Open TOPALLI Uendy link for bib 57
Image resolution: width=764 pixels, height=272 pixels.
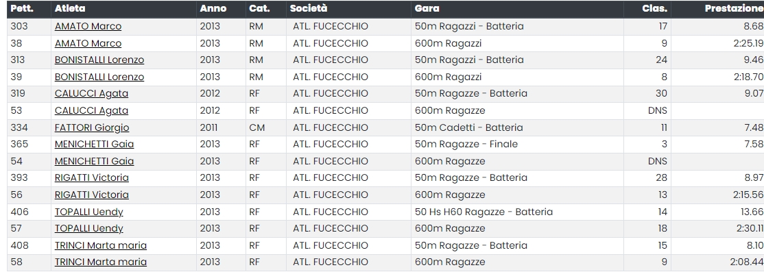(x=88, y=228)
